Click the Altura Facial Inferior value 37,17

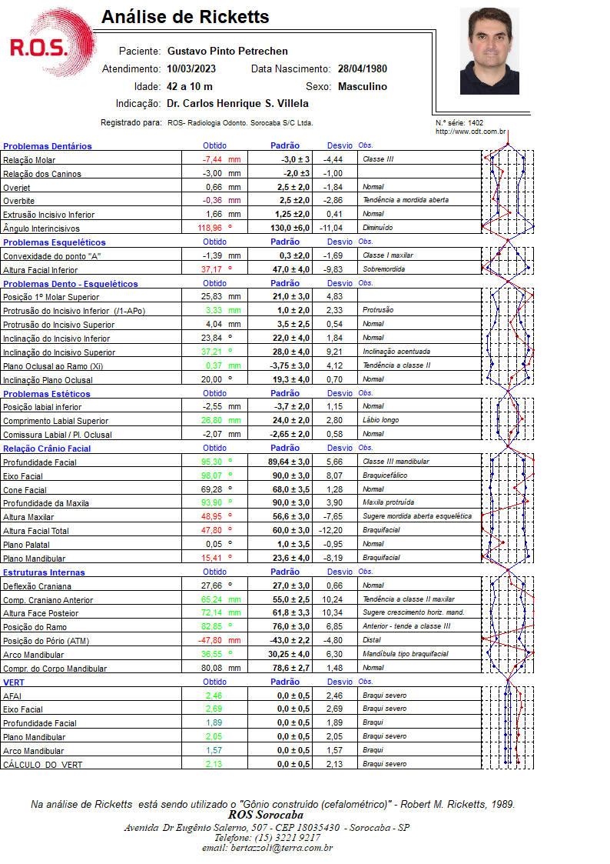coord(211,269)
